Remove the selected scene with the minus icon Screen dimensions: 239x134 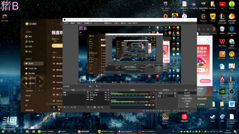tap(68, 107)
